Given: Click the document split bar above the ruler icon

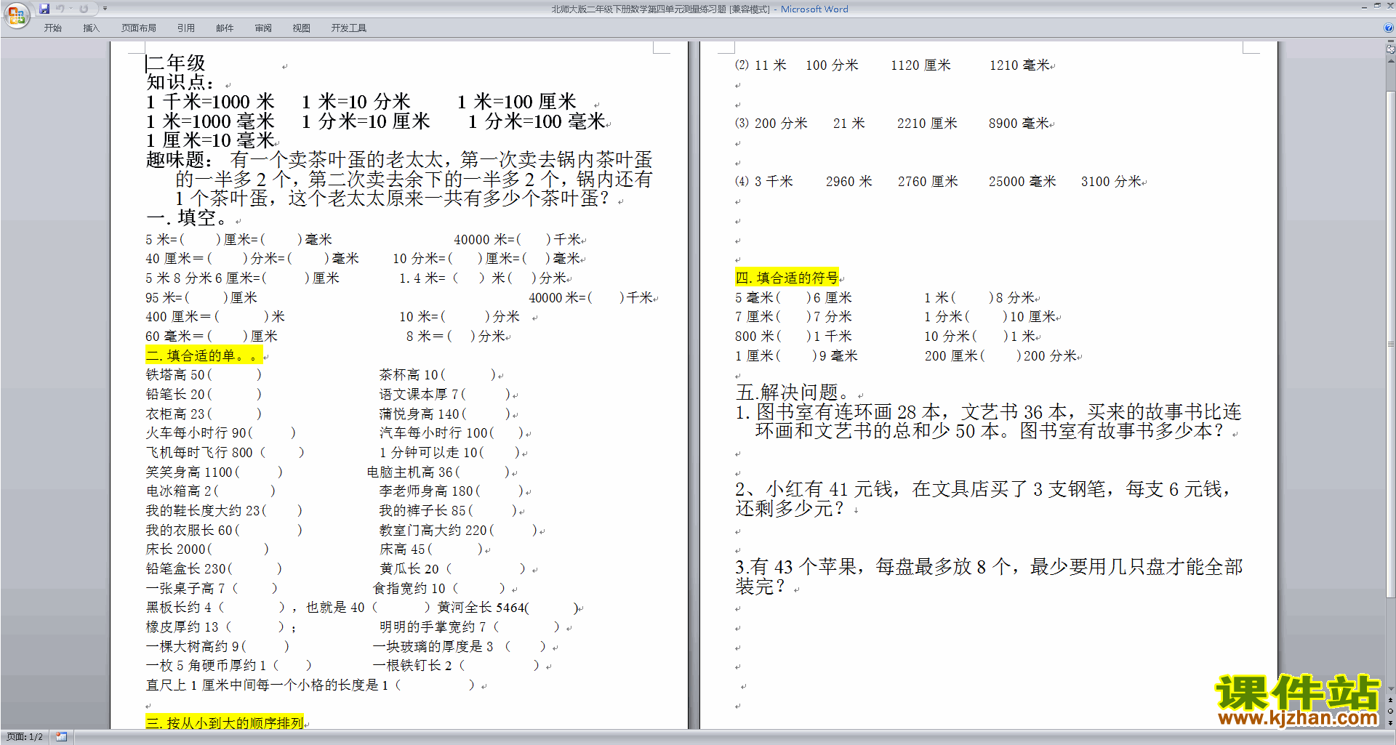Looking at the screenshot, I should coord(1391,42).
